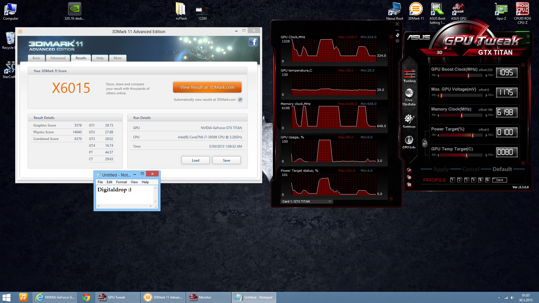This screenshot has height=303, width=539.
Task: Click the lock linking Power and Temp targets
Action: coord(425,143)
